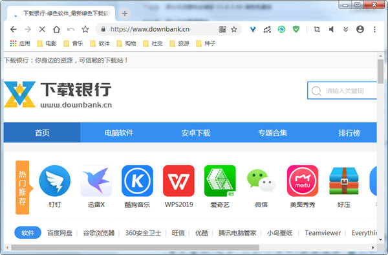This screenshot has height=255, width=388.
Task: Open the 谷歌浏览器 link
Action: (99, 233)
